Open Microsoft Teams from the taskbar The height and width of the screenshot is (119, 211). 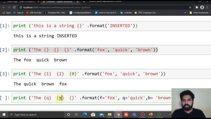134,115
